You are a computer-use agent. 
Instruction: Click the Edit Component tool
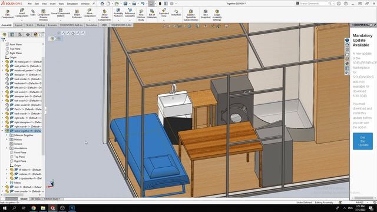click(8, 14)
